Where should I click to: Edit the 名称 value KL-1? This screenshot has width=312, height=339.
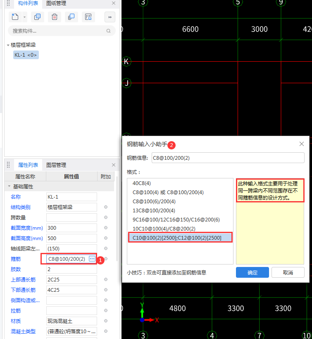(71, 197)
